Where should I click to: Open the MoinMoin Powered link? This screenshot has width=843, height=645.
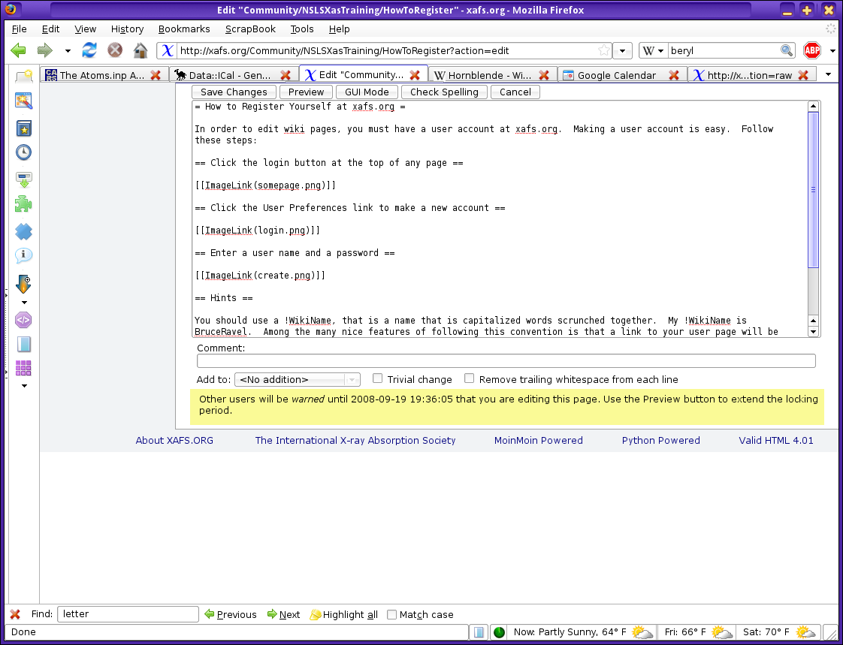538,441
